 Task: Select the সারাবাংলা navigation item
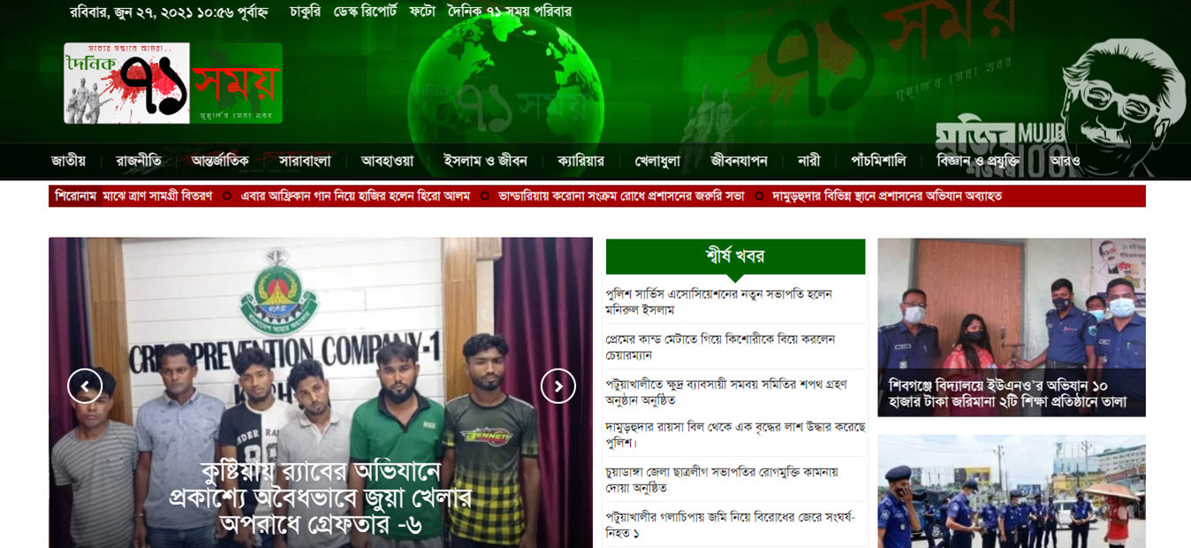[x=305, y=161]
